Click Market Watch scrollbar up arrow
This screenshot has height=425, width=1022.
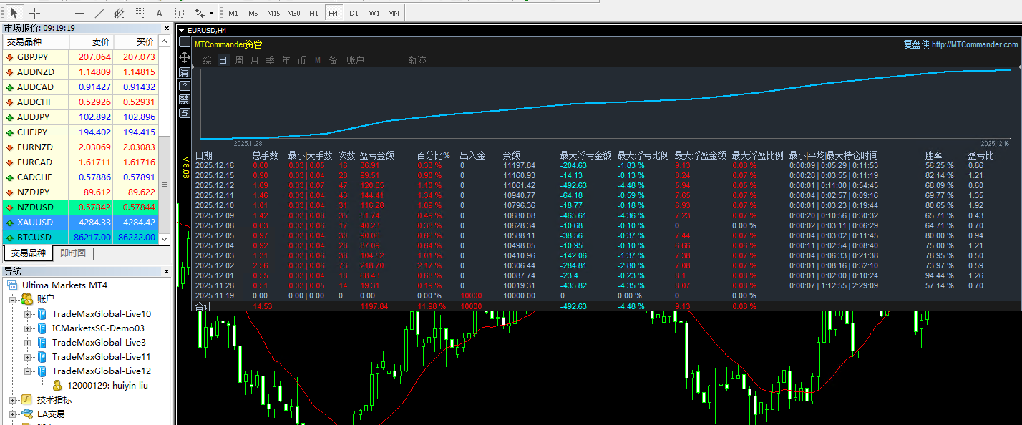[x=165, y=41]
